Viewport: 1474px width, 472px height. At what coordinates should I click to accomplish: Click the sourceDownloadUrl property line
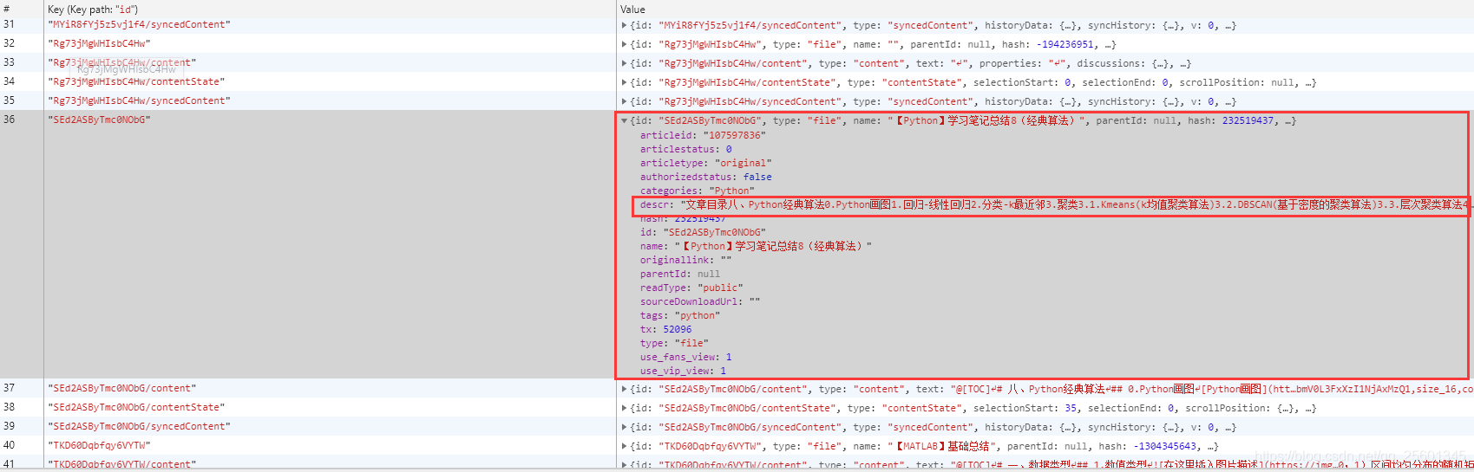(x=700, y=301)
